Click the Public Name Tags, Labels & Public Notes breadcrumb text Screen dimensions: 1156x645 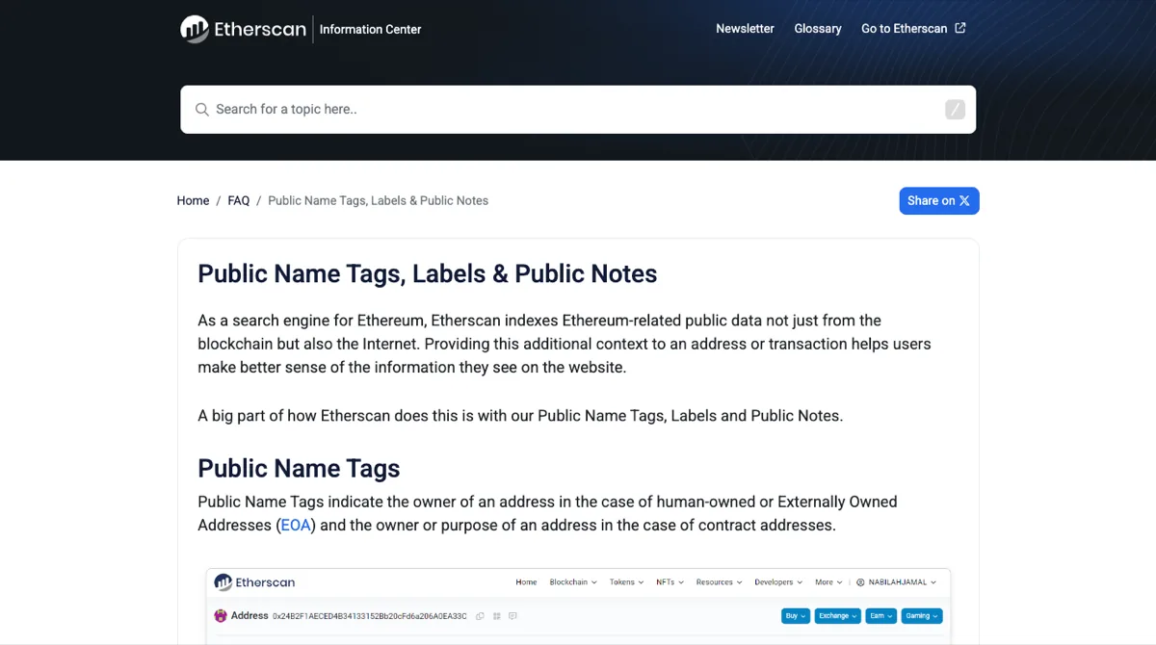pyautogui.click(x=378, y=200)
